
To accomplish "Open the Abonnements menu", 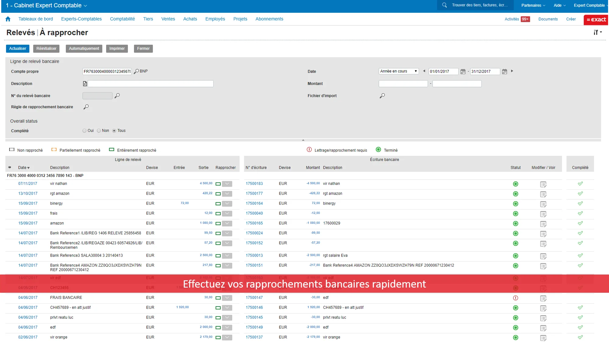I will coord(269,19).
